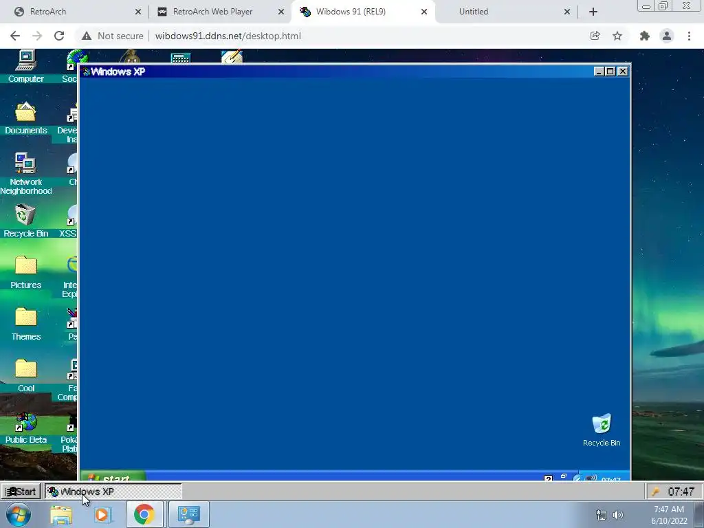
Task: Close the RetroArch Web Player tab
Action: pyautogui.click(x=281, y=12)
